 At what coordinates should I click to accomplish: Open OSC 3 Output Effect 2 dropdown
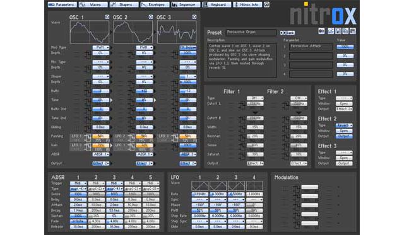[x=188, y=163]
